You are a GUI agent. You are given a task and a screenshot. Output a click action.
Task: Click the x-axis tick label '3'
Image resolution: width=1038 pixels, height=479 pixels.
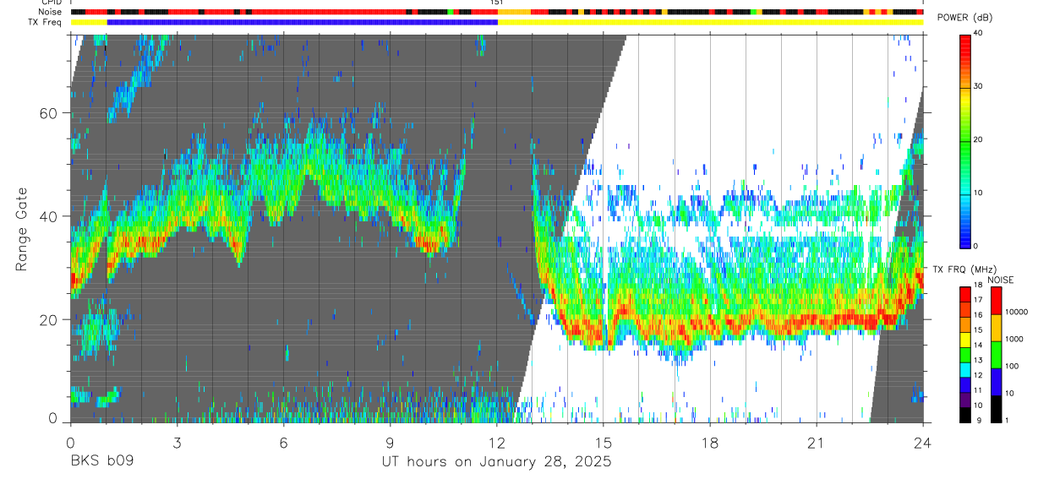click(x=177, y=442)
